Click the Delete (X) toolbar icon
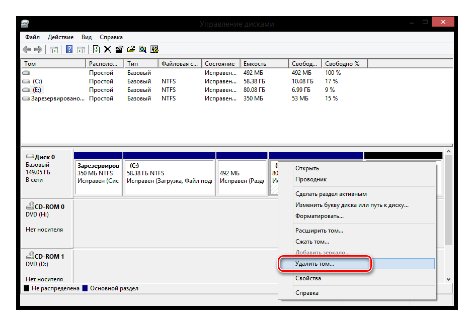 point(107,49)
